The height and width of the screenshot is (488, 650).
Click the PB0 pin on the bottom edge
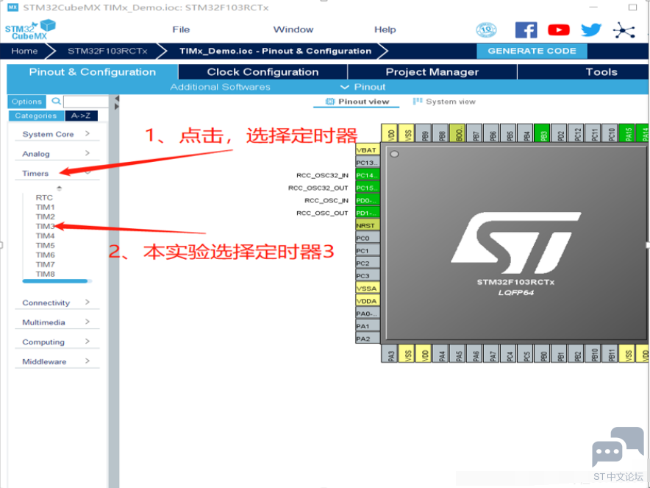coord(543,354)
